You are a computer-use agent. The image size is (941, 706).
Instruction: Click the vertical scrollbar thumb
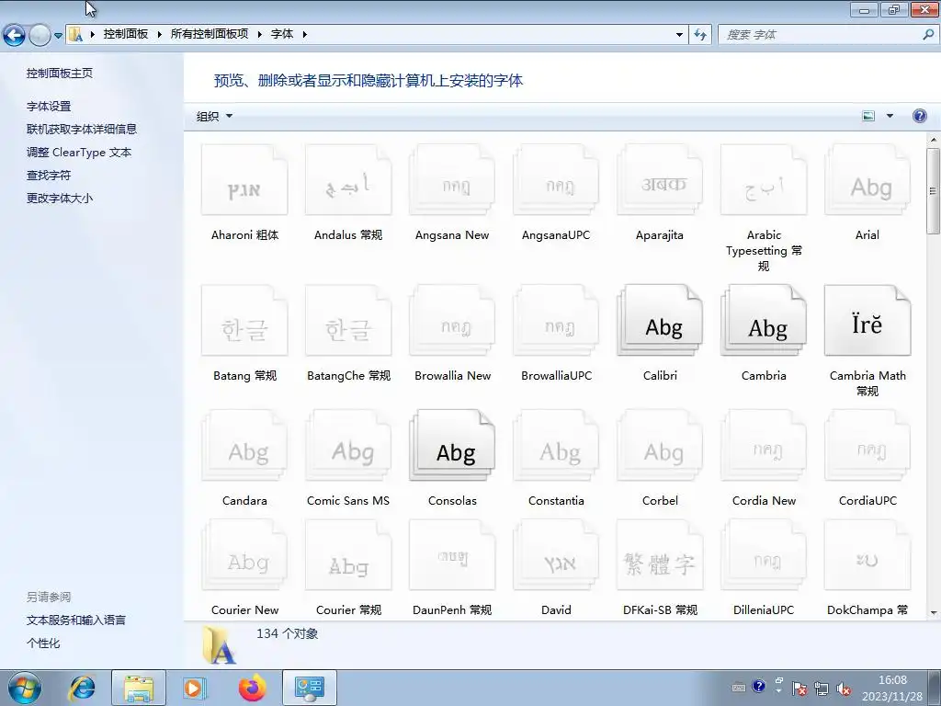pos(933,191)
